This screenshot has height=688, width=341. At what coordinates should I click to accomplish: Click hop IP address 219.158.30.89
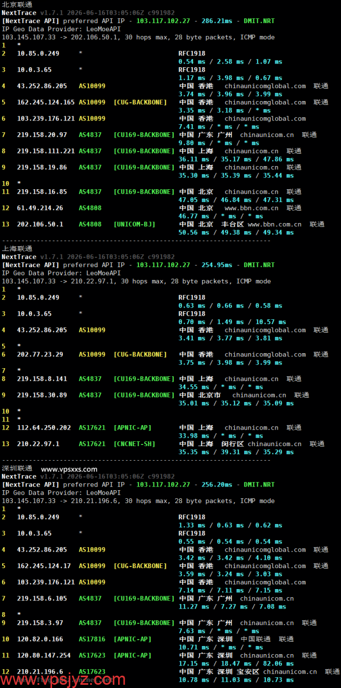[42, 395]
